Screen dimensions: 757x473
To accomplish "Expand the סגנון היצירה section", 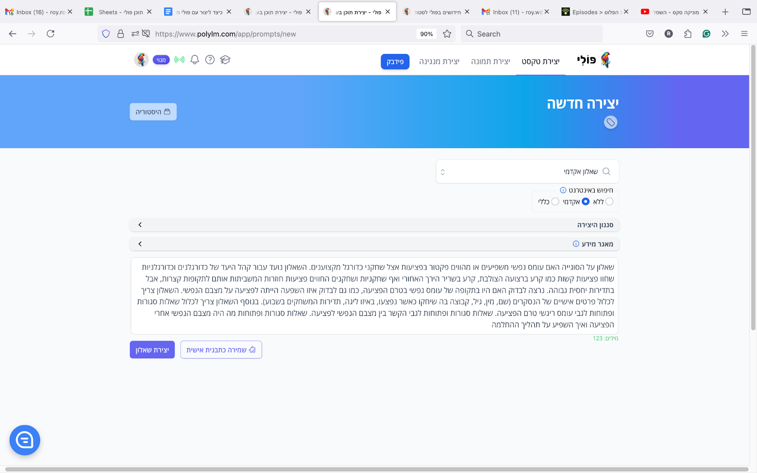I will [374, 225].
